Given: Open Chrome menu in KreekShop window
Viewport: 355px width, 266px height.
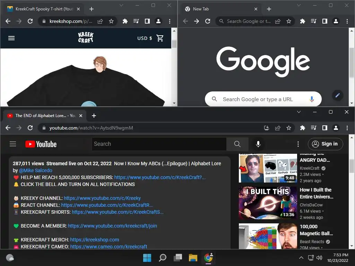Looking at the screenshot, I should (170, 21).
